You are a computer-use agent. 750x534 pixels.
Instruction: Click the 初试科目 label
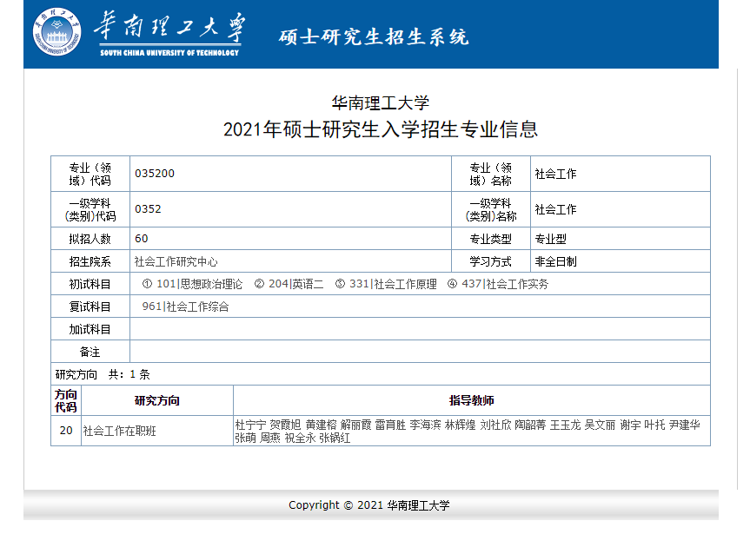(x=90, y=284)
